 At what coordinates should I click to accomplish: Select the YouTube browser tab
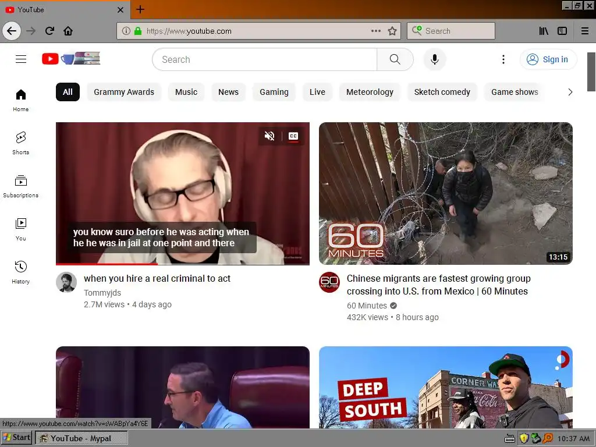[x=65, y=10]
